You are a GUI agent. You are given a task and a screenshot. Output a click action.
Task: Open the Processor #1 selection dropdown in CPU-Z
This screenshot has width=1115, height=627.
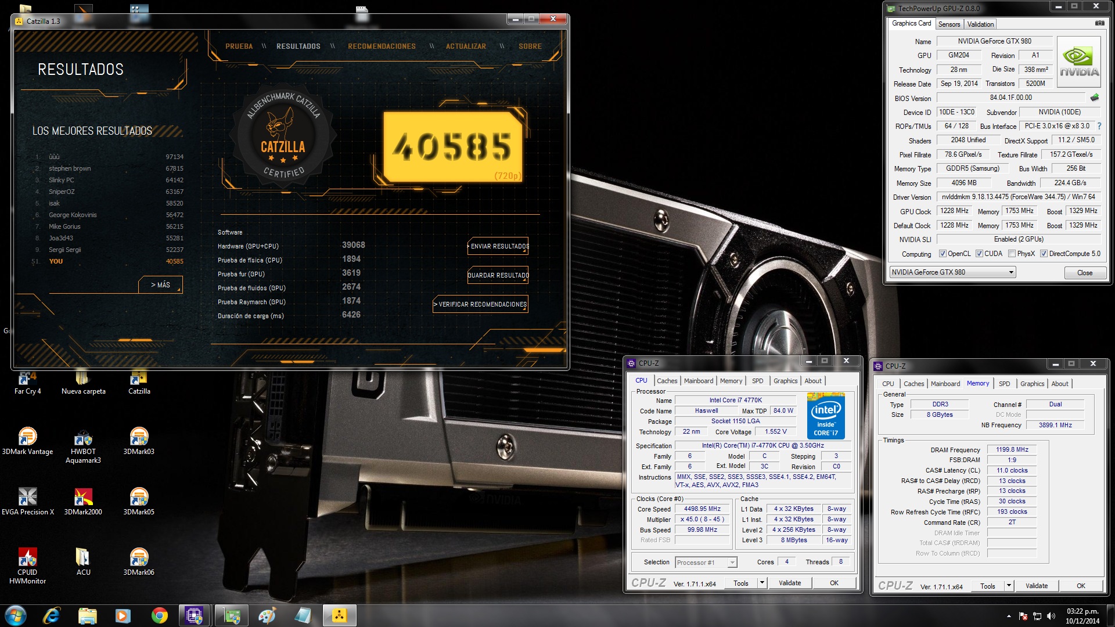click(706, 562)
